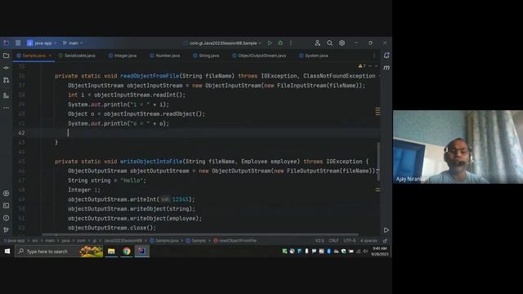
Task: Change the UTF-8 file encoding
Action: click(x=349, y=241)
